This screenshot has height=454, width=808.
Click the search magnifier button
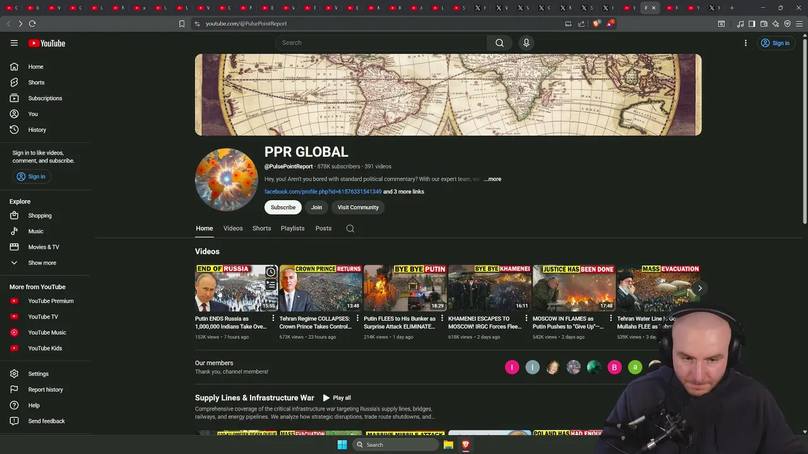499,43
